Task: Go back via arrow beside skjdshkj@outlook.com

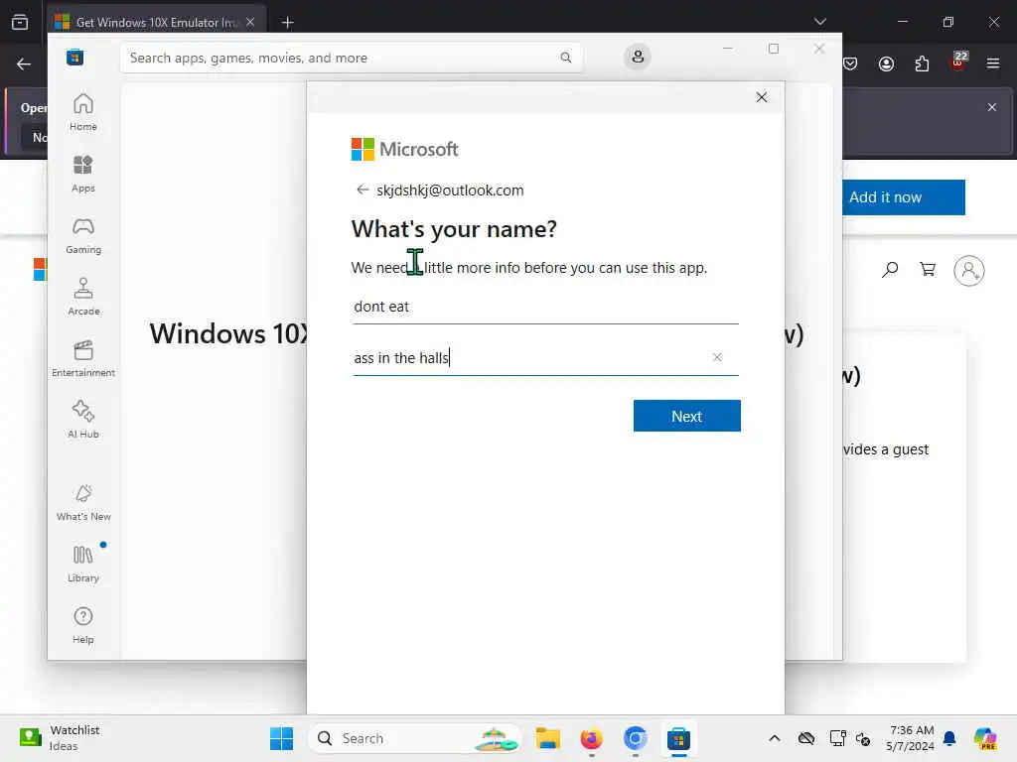Action: click(362, 190)
